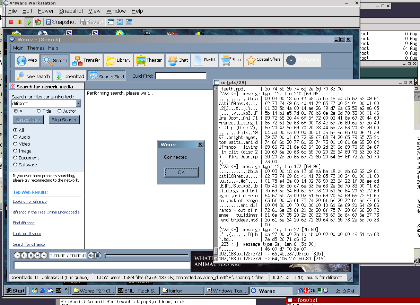The width and height of the screenshot is (420, 305).
Task: Mute the player with the speaker icon
Action: 91,255
